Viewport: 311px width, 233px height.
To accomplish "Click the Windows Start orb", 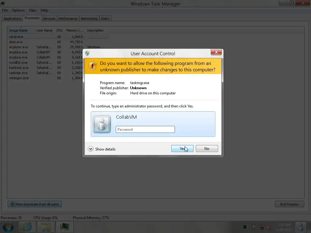I will [x=8, y=227].
